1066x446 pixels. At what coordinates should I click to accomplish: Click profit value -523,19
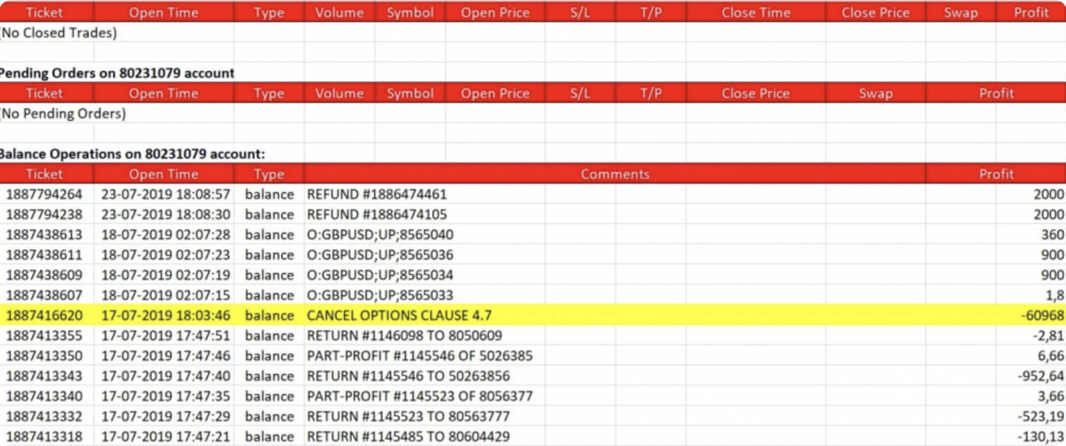[1041, 416]
